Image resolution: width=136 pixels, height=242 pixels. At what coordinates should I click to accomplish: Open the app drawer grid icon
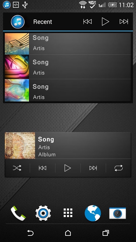[68, 213]
